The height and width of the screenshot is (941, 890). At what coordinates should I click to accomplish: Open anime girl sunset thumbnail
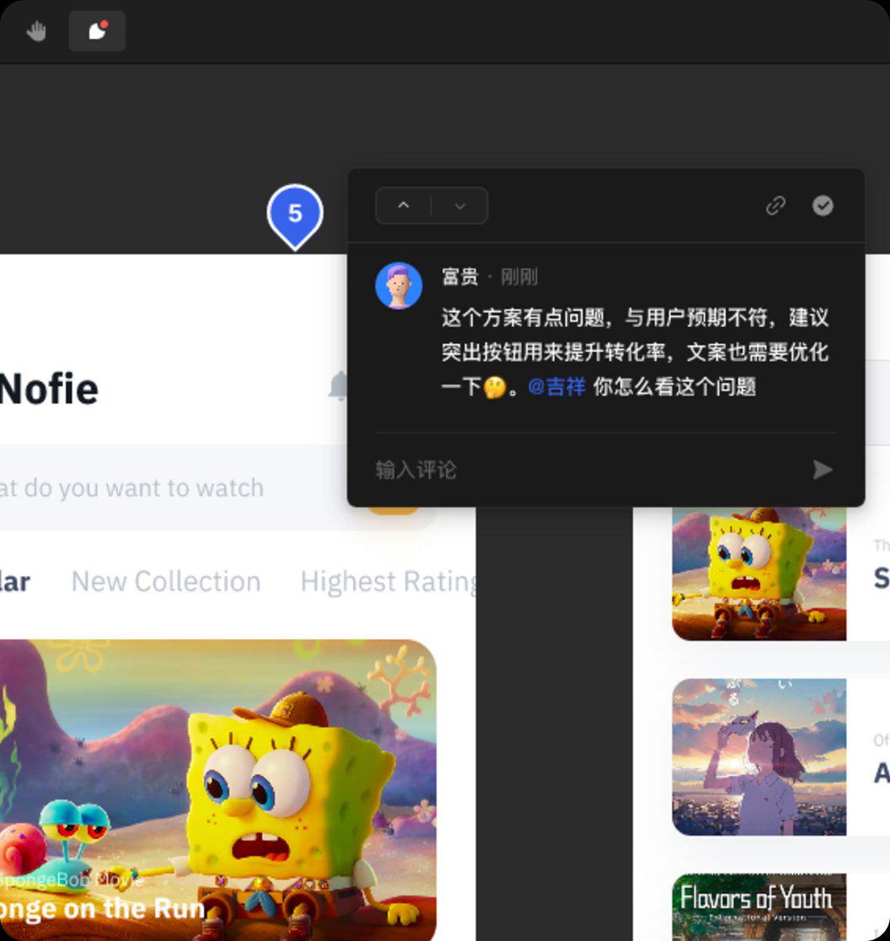tap(759, 756)
